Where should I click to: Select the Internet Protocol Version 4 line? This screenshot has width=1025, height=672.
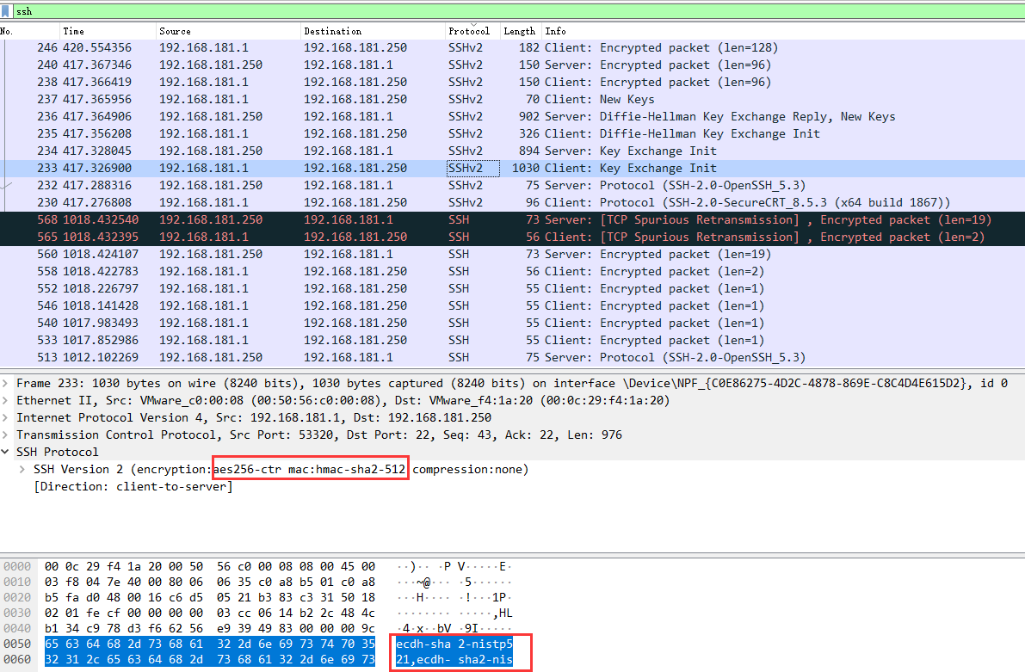[x=254, y=417]
